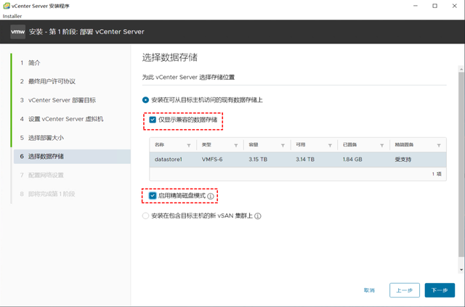465x307 pixels.
Task: Close the installer window
Action: pyautogui.click(x=454, y=6)
